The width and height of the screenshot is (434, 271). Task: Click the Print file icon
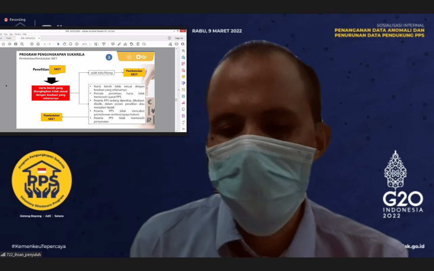point(16,44)
